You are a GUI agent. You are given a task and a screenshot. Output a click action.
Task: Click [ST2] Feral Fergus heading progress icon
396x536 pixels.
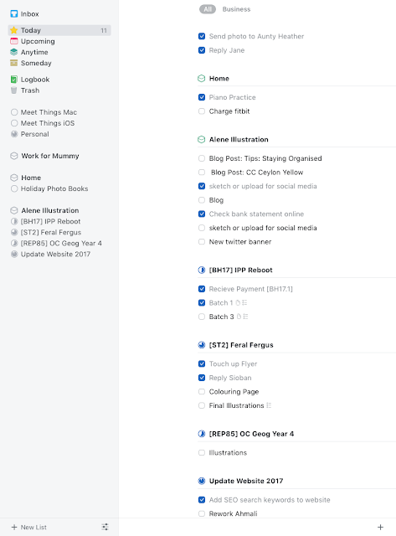point(202,345)
